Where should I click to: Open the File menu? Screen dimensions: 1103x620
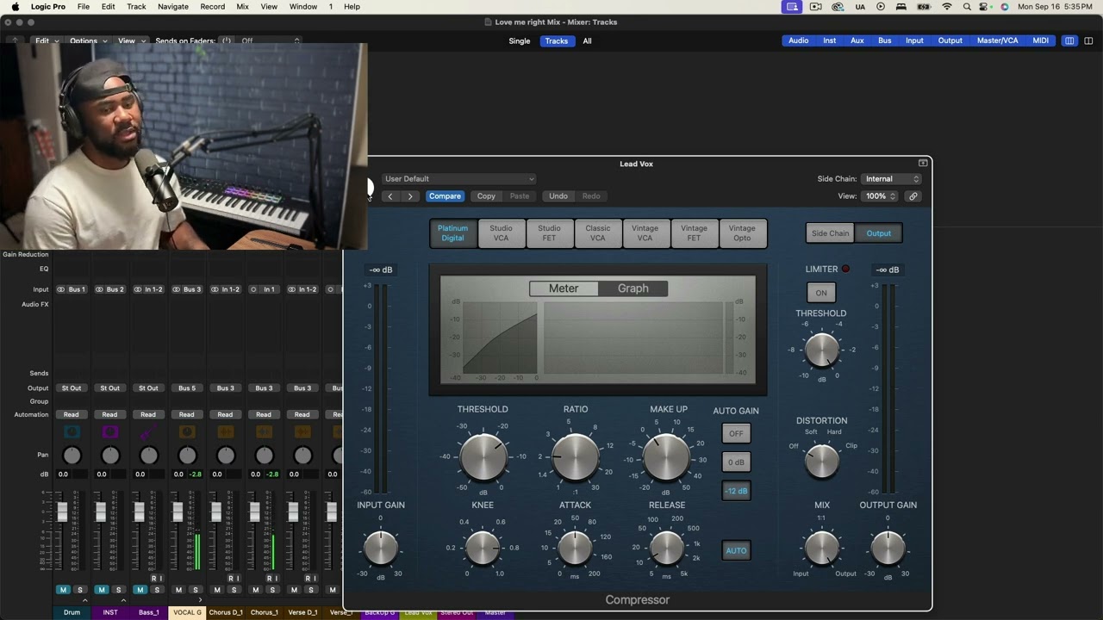[84, 7]
